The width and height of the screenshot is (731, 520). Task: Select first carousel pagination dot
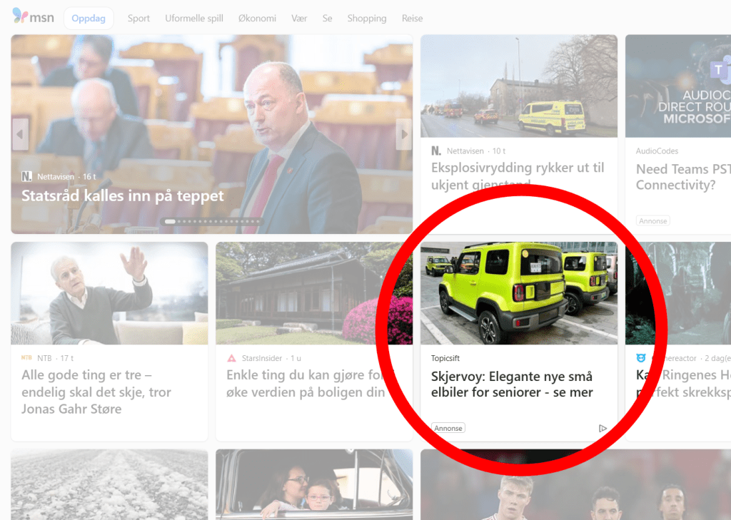pyautogui.click(x=170, y=222)
